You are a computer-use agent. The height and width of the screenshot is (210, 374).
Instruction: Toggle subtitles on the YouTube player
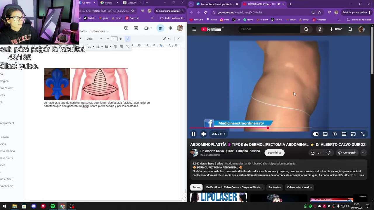coord(325,134)
